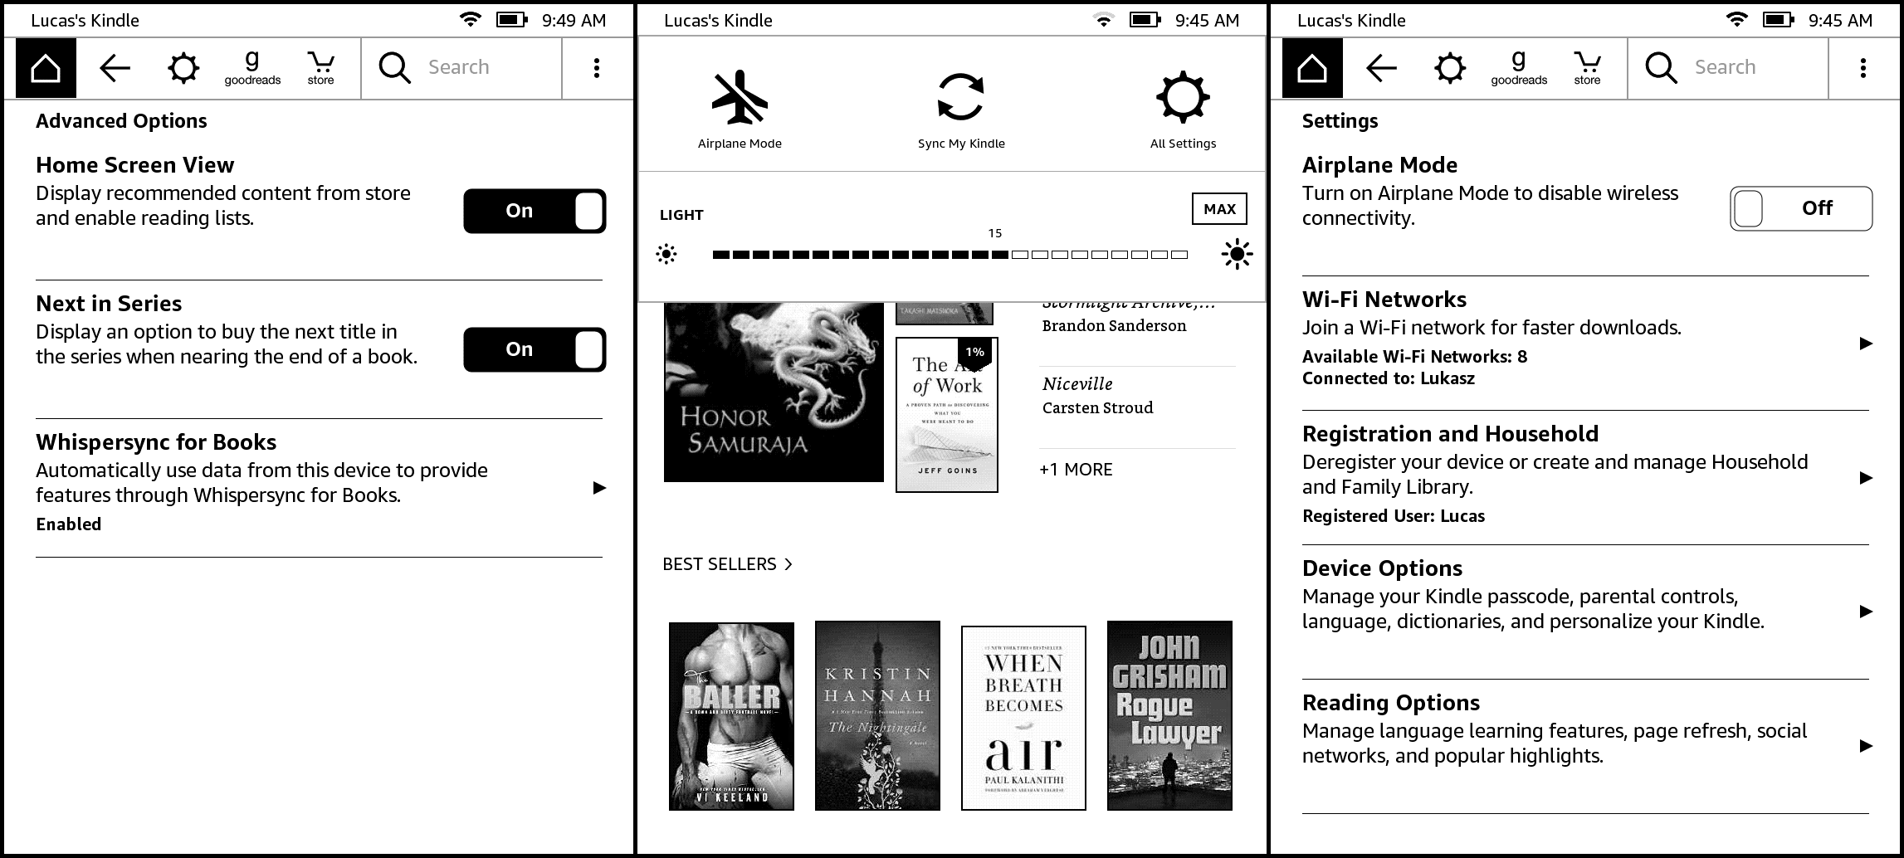
Task: Open Rogue Lawyer by John Grisham cover
Action: coord(1169,716)
